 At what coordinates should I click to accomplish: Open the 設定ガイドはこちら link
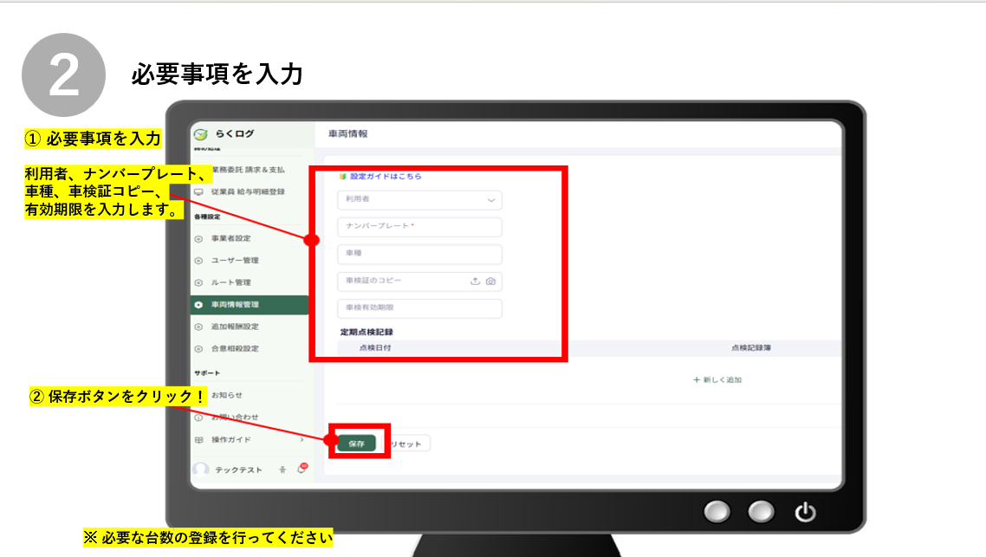point(385,176)
